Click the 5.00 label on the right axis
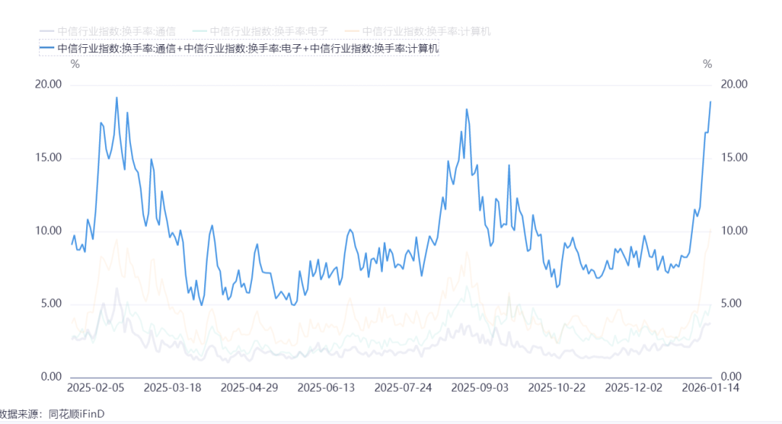 pos(731,303)
